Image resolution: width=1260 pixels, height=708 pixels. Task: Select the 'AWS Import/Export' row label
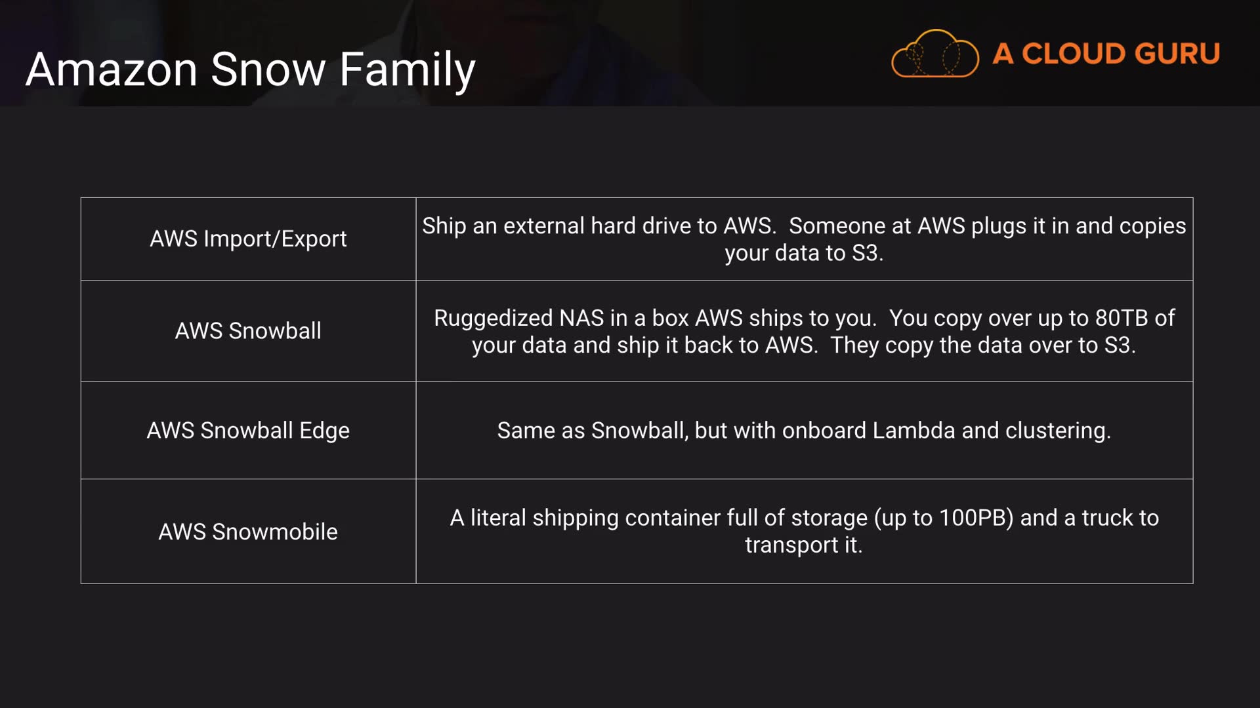248,239
